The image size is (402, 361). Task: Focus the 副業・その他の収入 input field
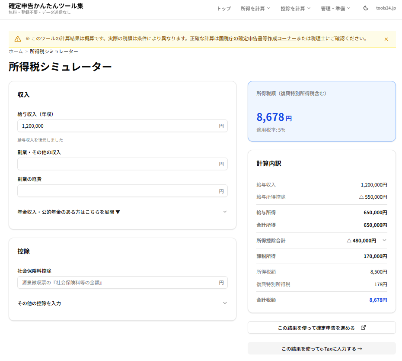(118, 164)
